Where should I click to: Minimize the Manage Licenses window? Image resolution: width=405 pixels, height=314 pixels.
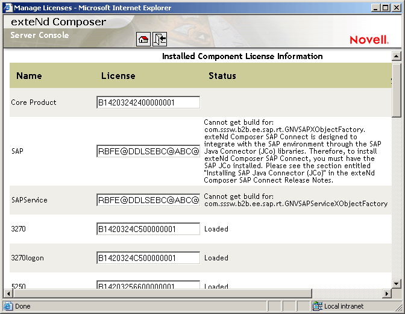pyautogui.click(x=375, y=8)
